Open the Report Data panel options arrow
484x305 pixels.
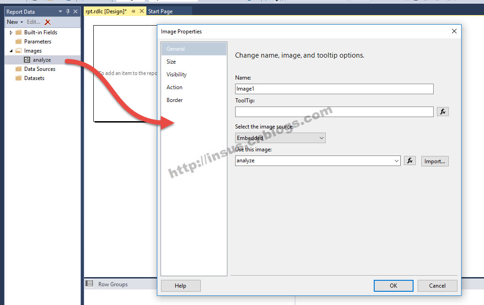(x=60, y=11)
